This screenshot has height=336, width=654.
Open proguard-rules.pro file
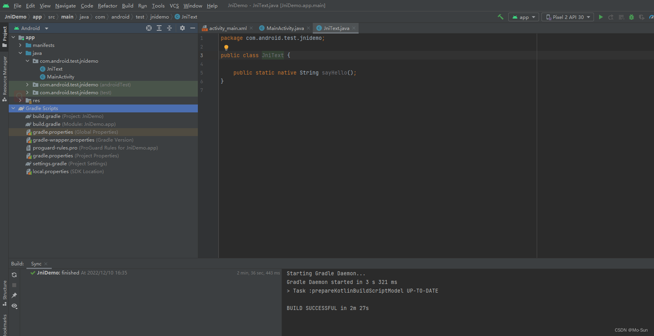(92, 148)
